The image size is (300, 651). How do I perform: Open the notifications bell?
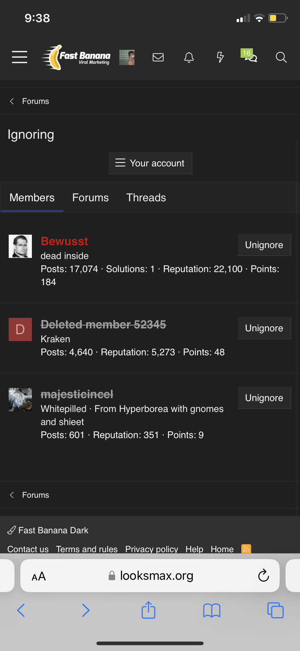[x=189, y=57]
